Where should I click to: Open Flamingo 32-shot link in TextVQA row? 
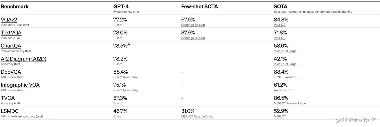(x=193, y=38)
